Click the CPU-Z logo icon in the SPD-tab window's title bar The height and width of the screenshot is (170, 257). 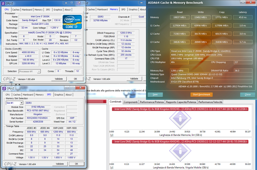[x=4, y=88]
